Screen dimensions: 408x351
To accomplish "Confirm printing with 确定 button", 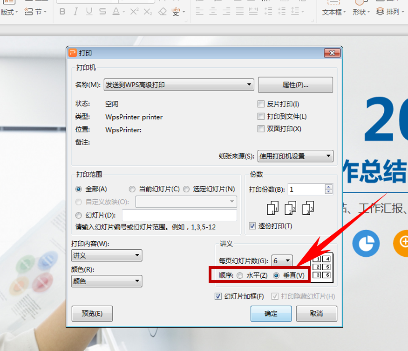I will 271,314.
